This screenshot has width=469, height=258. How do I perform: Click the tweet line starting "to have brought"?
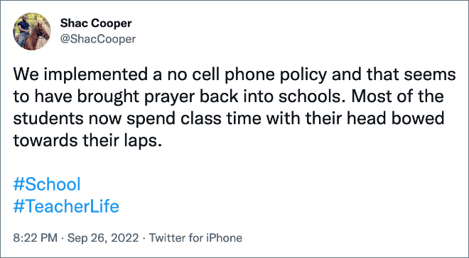coord(228,96)
